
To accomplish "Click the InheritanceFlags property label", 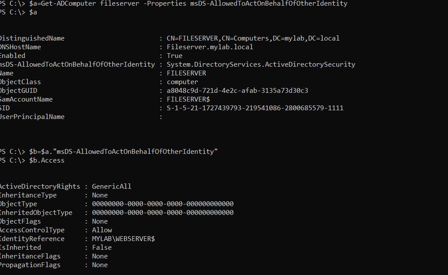I will [x=30, y=256].
